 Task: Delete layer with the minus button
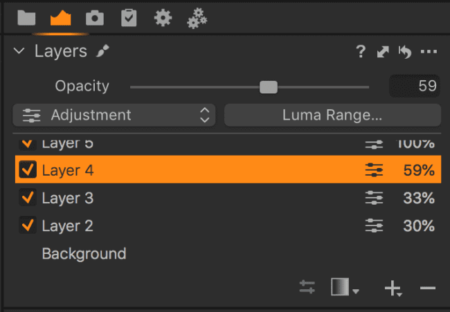click(x=428, y=288)
